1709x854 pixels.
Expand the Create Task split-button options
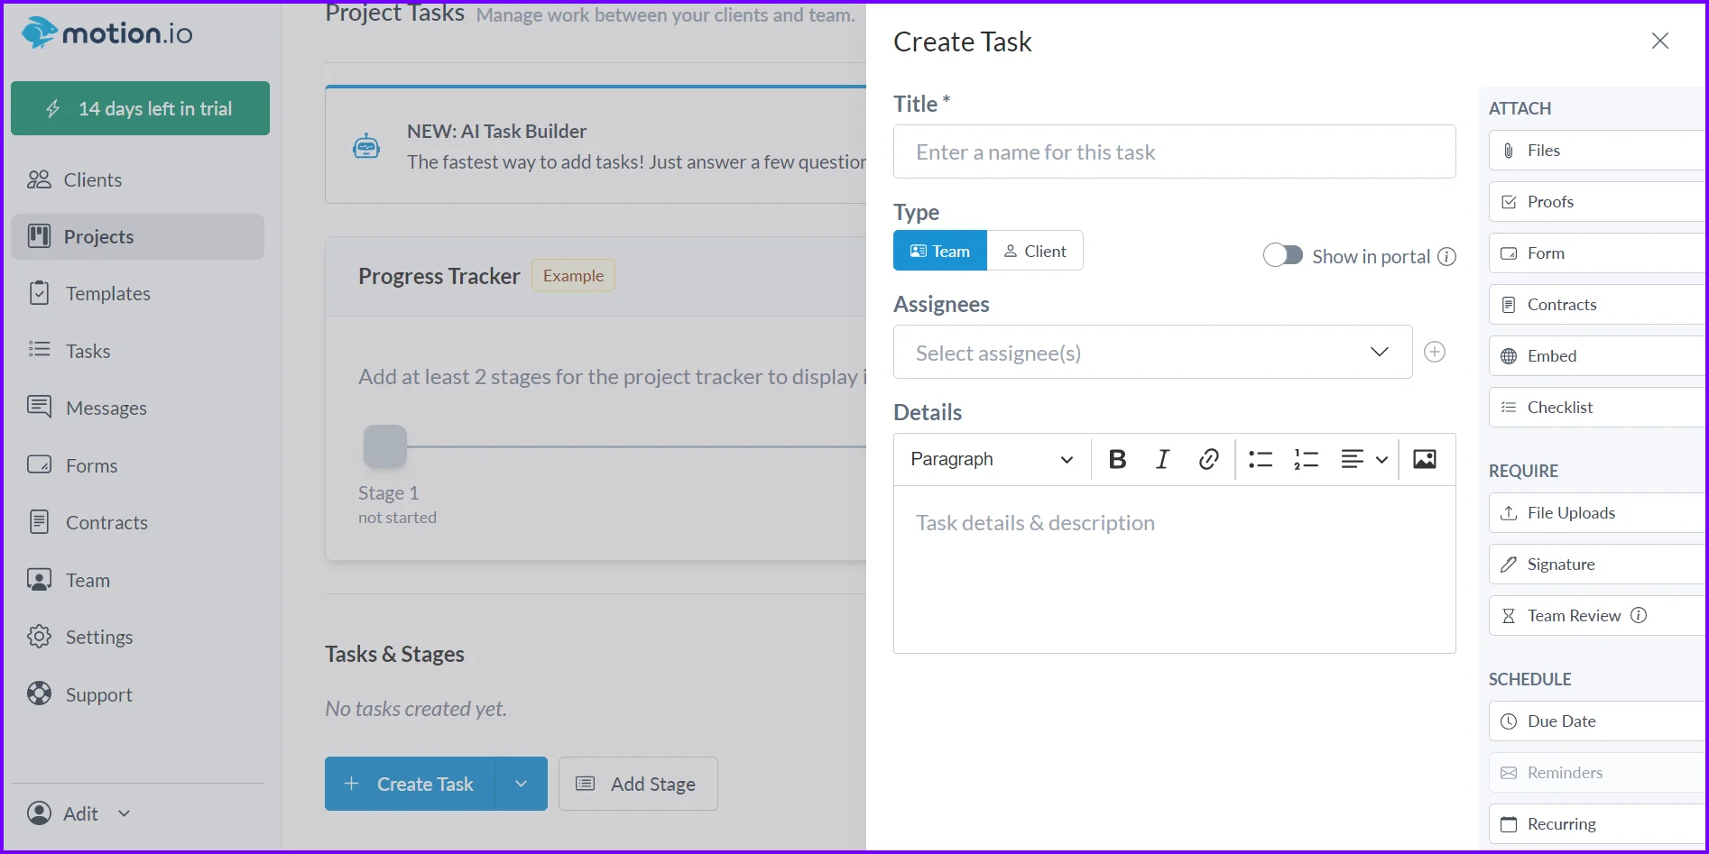click(x=520, y=784)
